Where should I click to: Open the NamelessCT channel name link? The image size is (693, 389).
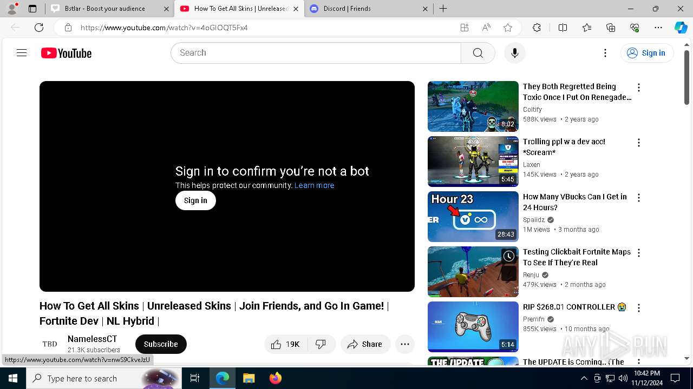[x=92, y=339]
